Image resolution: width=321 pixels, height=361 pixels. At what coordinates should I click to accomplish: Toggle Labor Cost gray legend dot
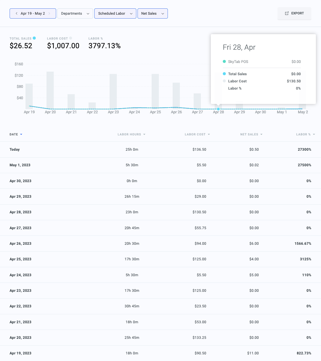71,38
